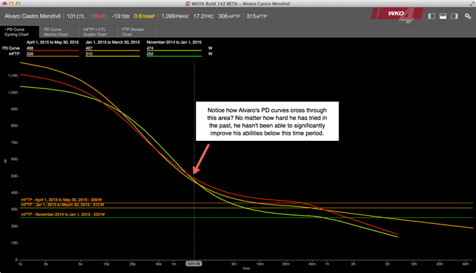Click the -13 TSB metric
This screenshot has width=476, height=273.
(120, 16)
